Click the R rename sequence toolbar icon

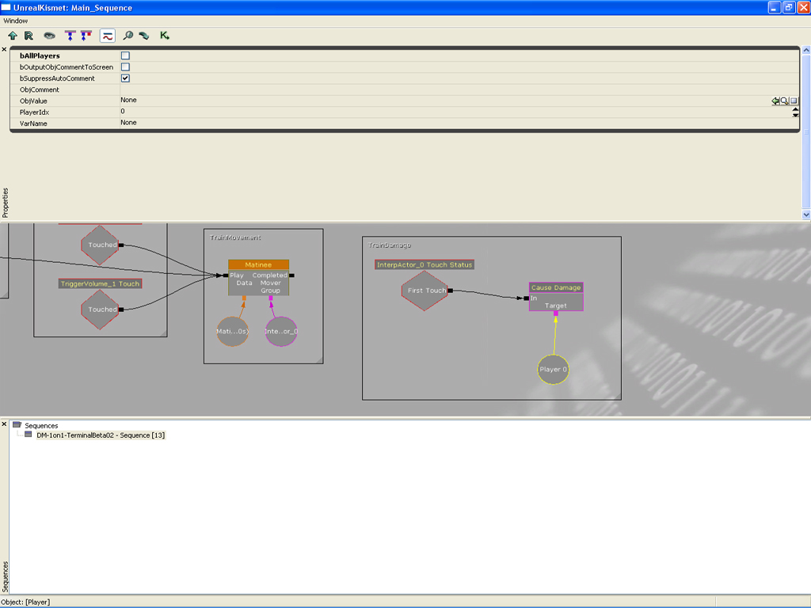point(29,36)
